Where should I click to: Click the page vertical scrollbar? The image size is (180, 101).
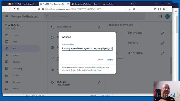click(x=171, y=66)
